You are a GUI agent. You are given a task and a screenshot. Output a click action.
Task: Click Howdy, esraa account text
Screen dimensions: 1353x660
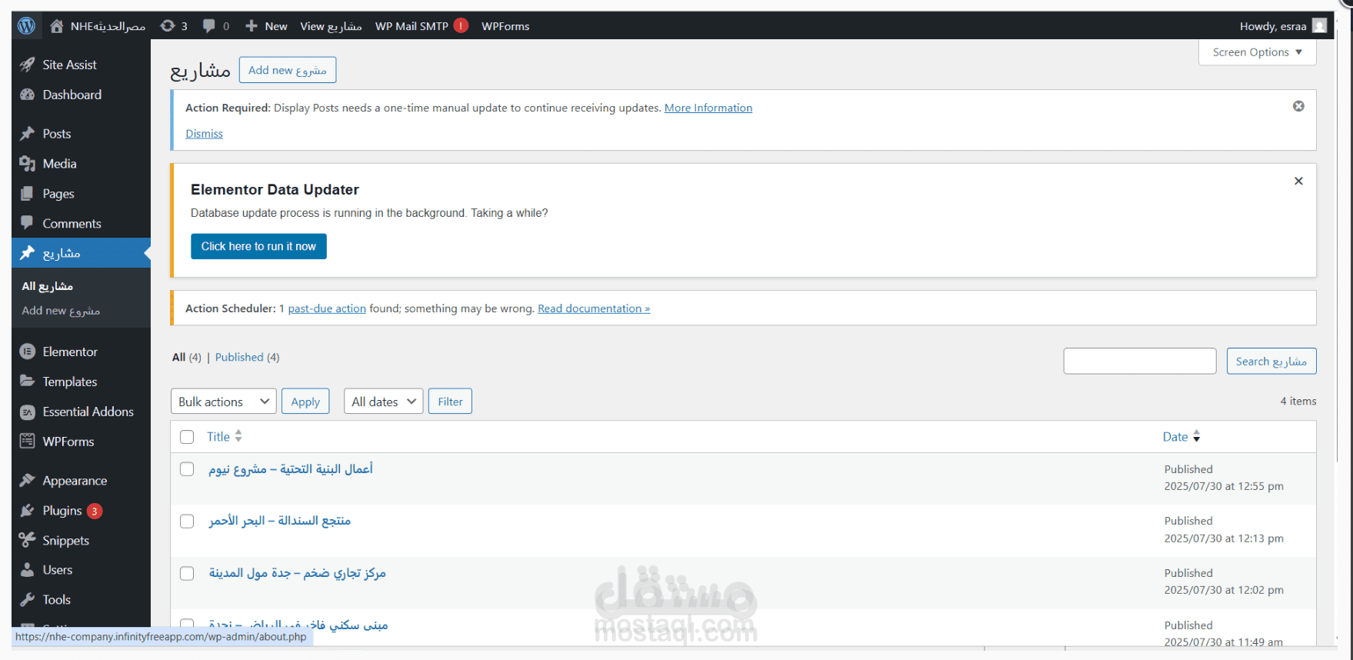coord(1273,26)
